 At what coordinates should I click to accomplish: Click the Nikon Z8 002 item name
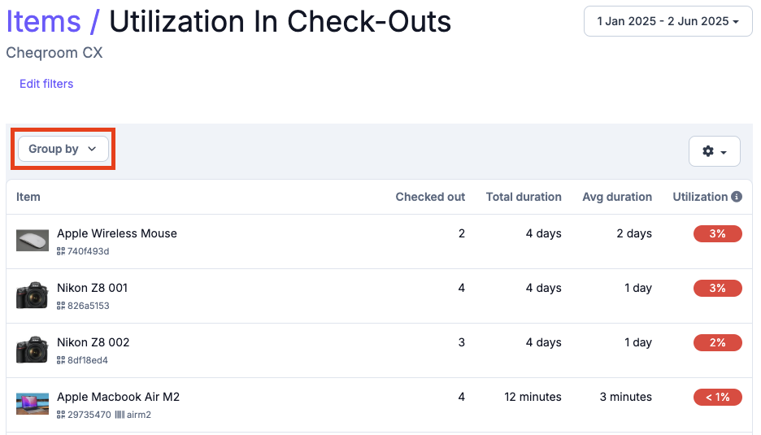(93, 342)
